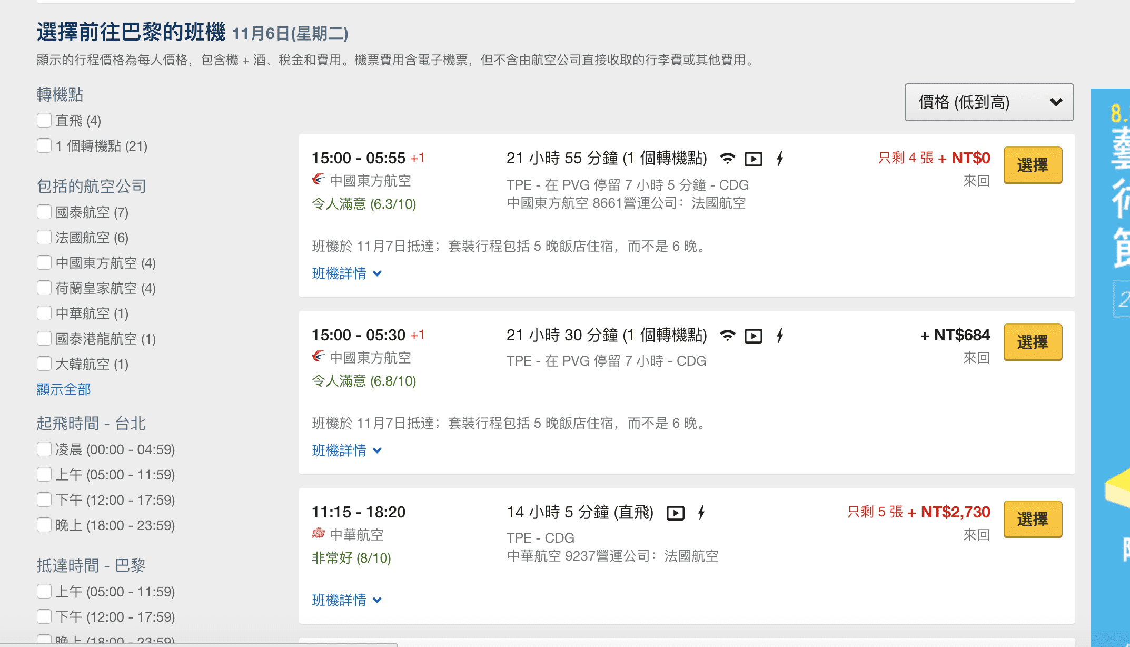This screenshot has height=647, width=1130.
Task: Check Taipei departure 下午 (12:00 - 17:59) filter
Action: 44,499
